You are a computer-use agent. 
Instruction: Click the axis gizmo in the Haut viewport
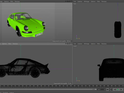78,37
